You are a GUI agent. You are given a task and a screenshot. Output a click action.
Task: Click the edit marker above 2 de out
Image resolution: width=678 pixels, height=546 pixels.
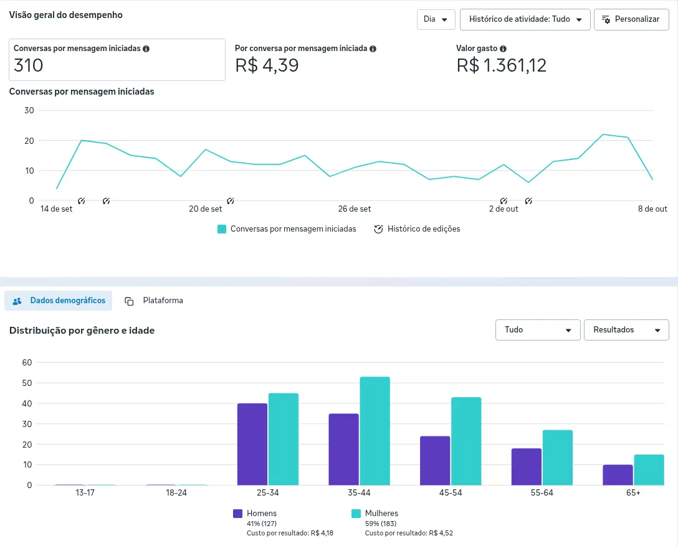coord(504,201)
